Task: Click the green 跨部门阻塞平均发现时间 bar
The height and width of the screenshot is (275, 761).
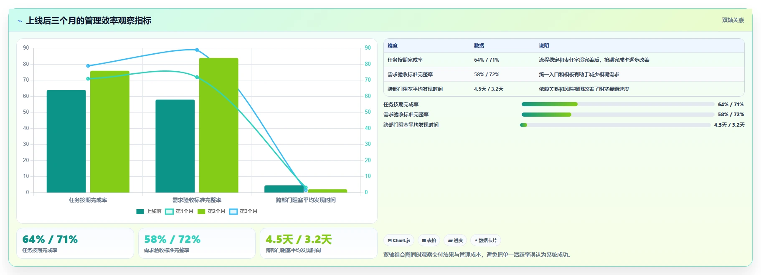Action: pos(327,191)
